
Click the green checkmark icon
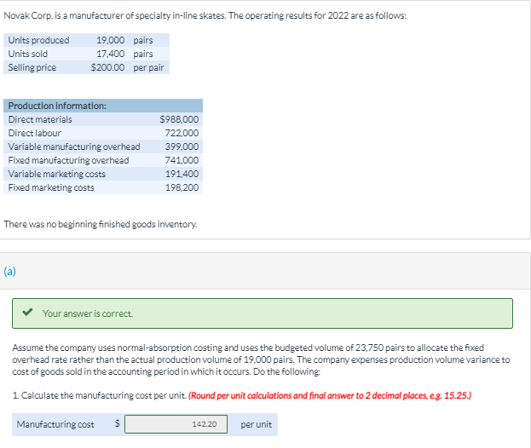(x=27, y=312)
